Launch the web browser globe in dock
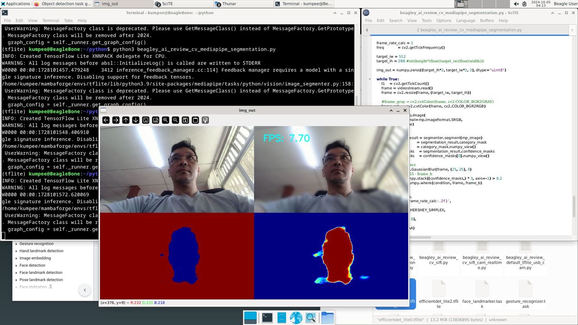578x325 pixels. pyautogui.click(x=296, y=318)
